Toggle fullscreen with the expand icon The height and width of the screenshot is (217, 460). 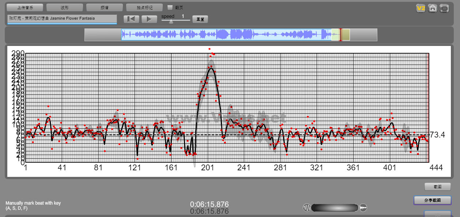tap(444, 8)
